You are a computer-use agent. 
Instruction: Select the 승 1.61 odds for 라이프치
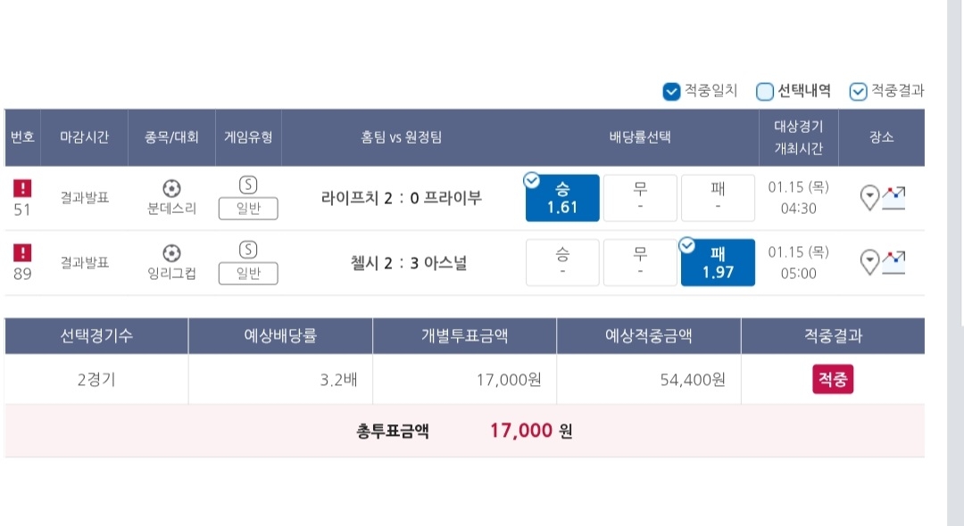click(562, 198)
